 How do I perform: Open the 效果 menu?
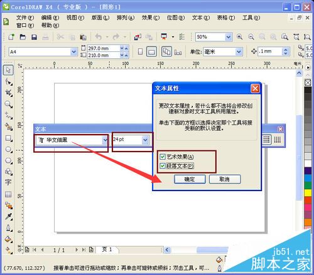click(151, 18)
